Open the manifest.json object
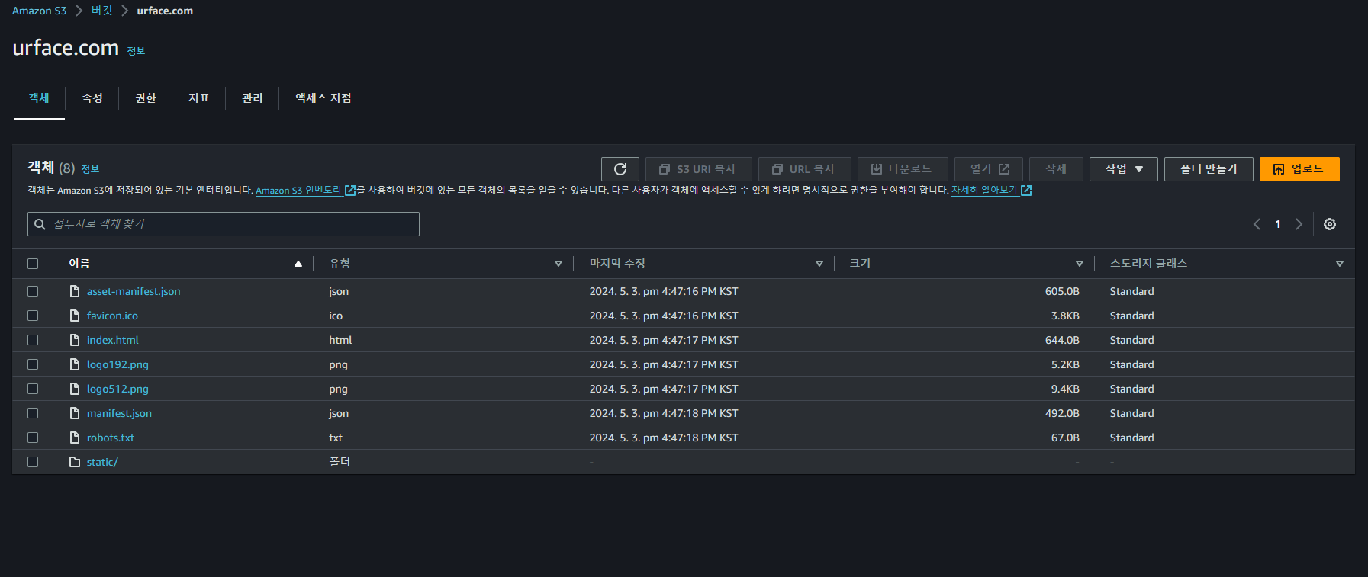1368x577 pixels. (x=119, y=413)
